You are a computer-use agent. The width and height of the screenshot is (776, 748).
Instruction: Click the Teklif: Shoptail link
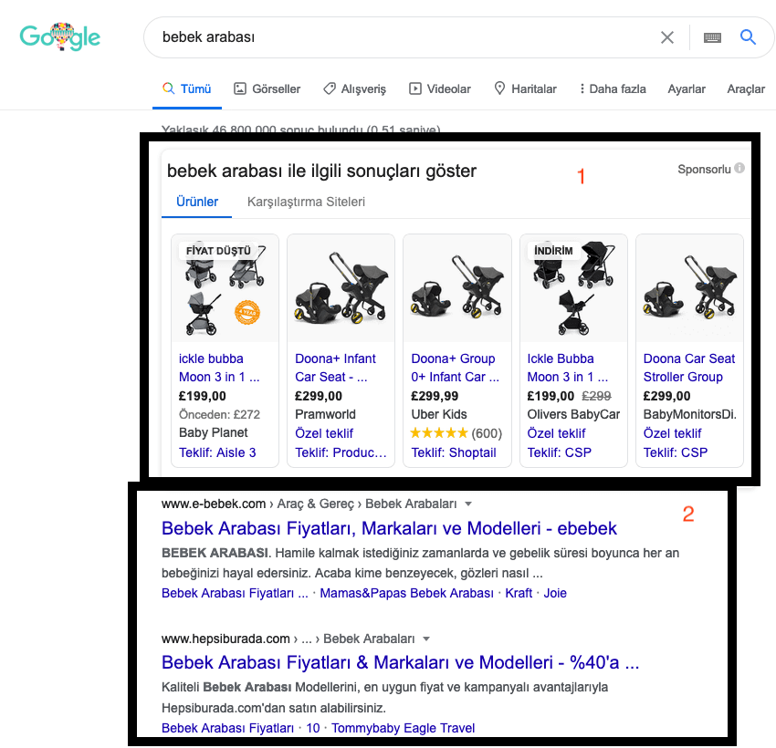[454, 452]
